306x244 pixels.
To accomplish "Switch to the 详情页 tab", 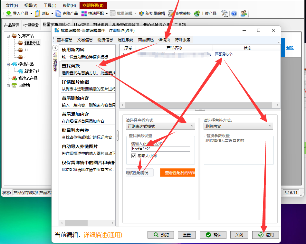I will coord(164,40).
